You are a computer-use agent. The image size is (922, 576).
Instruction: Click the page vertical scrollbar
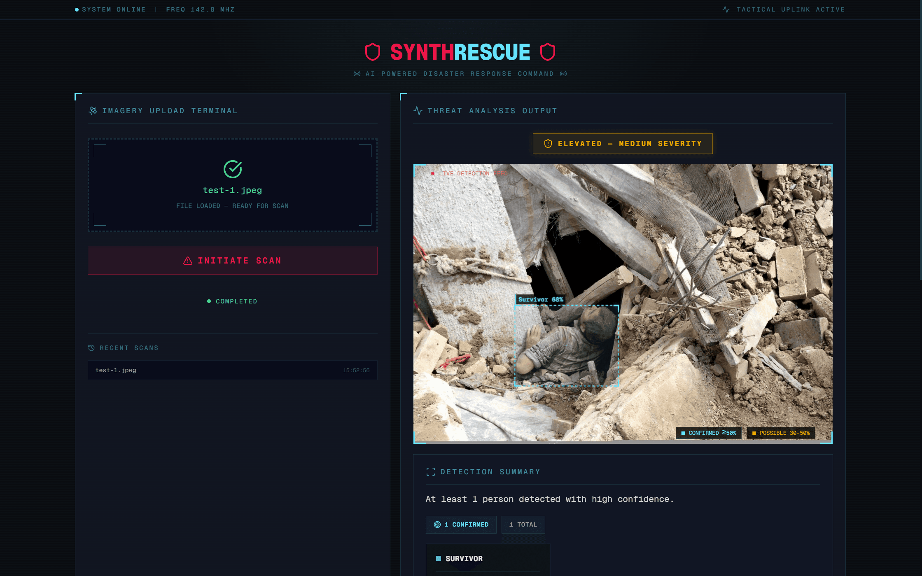[x=920, y=140]
